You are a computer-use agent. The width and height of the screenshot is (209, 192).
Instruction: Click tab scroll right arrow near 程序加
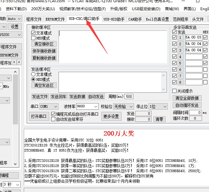[19, 62]
